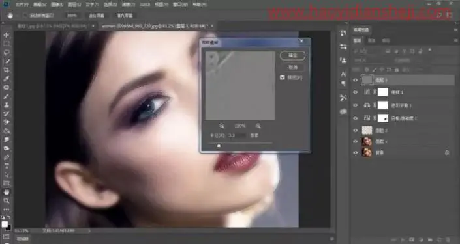Image resolution: width=460 pixels, height=244 pixels.
Task: Open the layer opacity dropdown
Action: 420,61
